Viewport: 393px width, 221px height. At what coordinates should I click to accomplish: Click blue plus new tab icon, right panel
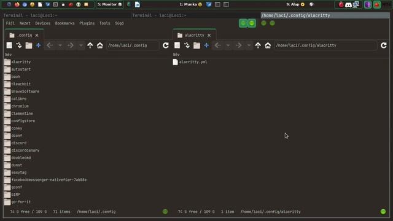point(206,45)
